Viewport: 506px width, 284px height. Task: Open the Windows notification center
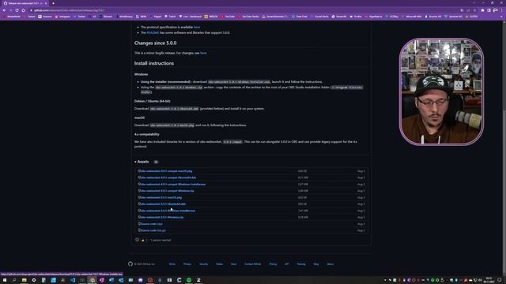499,280
